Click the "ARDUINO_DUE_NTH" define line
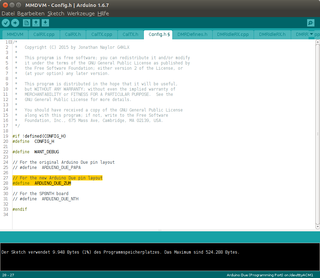 point(46,199)
